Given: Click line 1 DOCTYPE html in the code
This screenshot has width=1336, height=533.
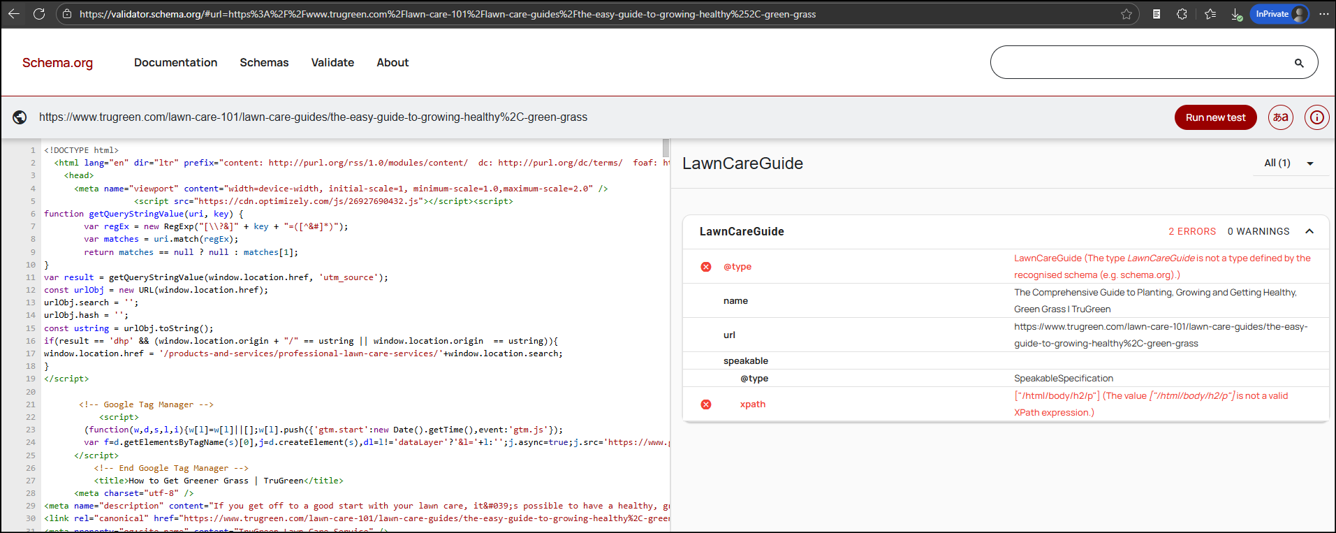Looking at the screenshot, I should click(x=81, y=150).
